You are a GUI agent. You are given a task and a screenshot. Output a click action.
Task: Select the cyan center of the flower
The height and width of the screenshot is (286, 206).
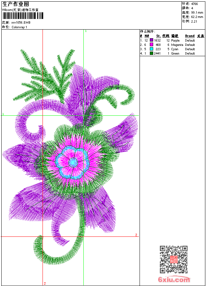tap(73, 162)
